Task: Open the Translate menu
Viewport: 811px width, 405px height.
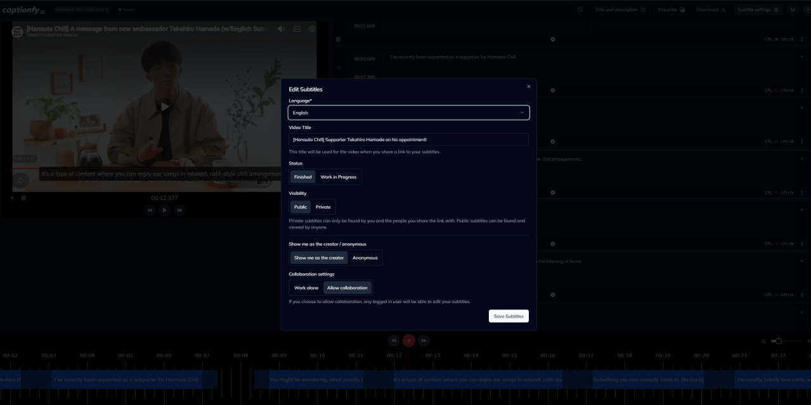Action: click(671, 9)
